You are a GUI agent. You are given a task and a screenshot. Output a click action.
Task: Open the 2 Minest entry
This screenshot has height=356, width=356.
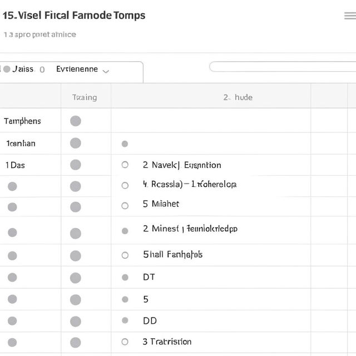point(190,229)
